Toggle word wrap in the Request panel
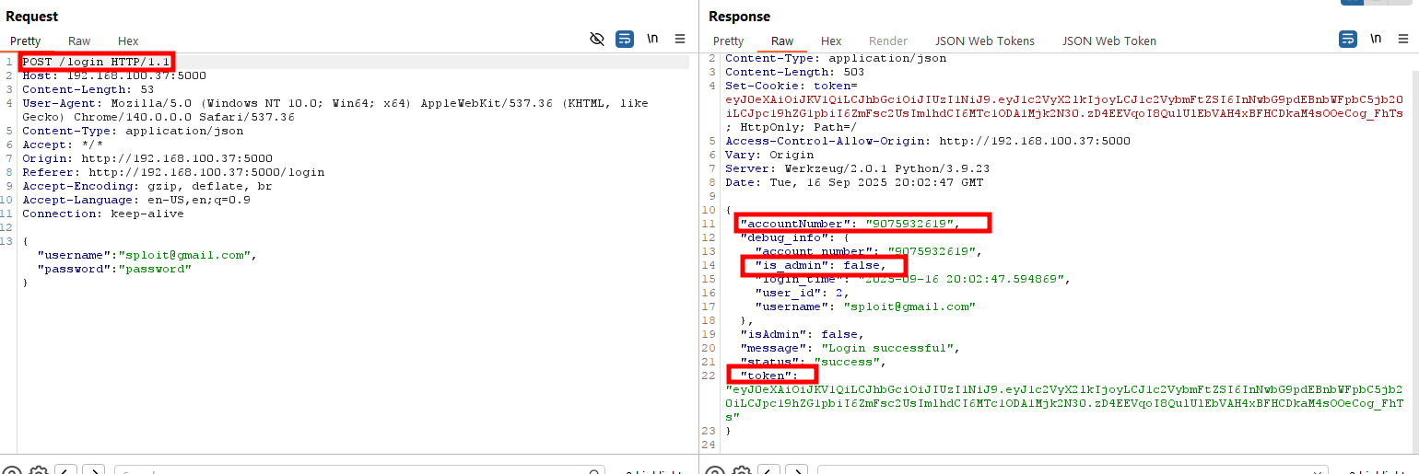Image resolution: width=1419 pixels, height=474 pixels. point(625,39)
